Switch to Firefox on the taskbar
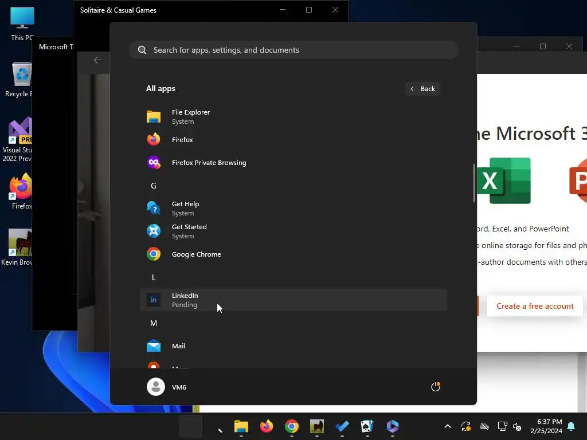 pyautogui.click(x=266, y=426)
